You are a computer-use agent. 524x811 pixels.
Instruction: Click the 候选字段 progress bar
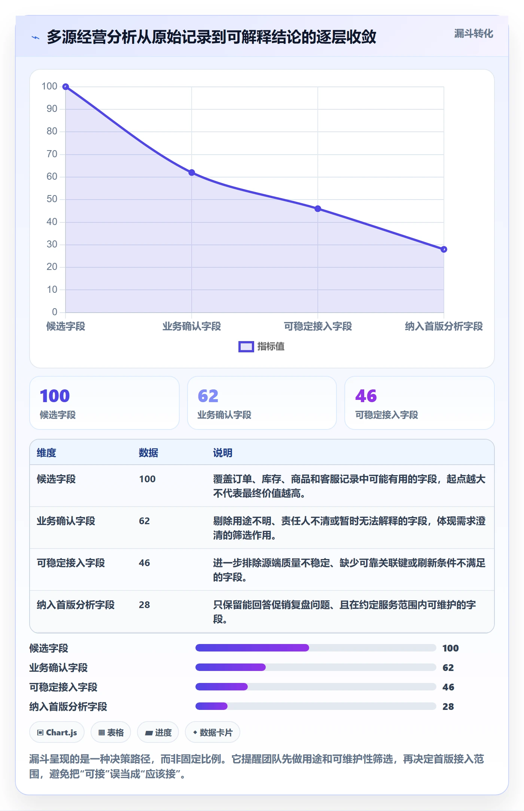click(x=316, y=648)
